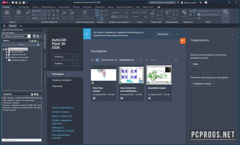Open the Анализ ribbon tab

pyautogui.click(x=35, y=7)
